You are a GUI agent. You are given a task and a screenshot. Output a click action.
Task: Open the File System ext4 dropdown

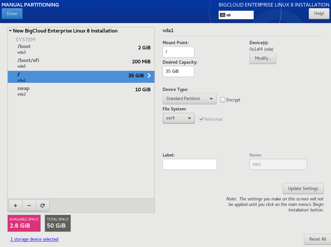click(179, 118)
